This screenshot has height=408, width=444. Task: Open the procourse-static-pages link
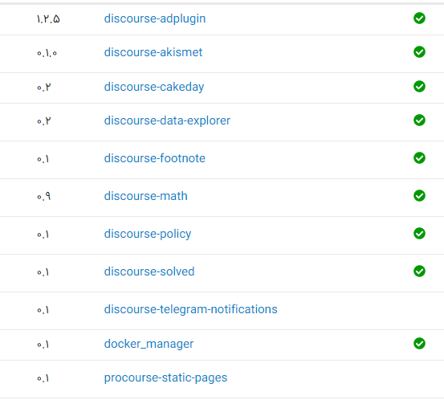coord(165,377)
